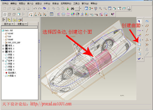Open the selection box dropdown arrow
Screen dimensions: 153x110
(81, 9)
